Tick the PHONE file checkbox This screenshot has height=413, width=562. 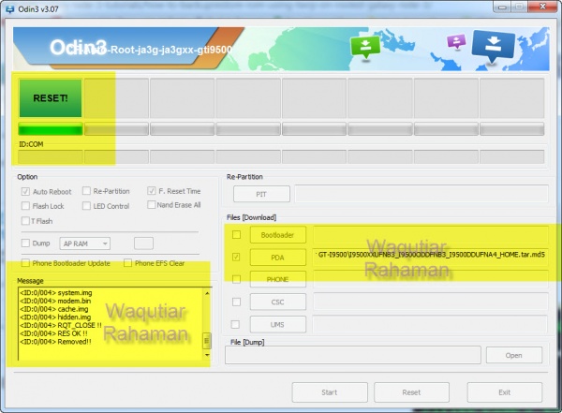coord(236,279)
